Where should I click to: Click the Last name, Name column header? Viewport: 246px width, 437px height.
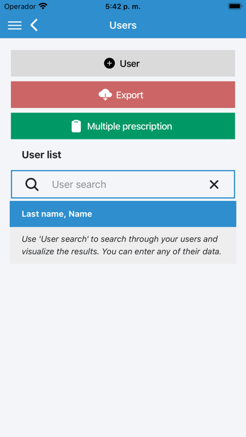point(123,214)
